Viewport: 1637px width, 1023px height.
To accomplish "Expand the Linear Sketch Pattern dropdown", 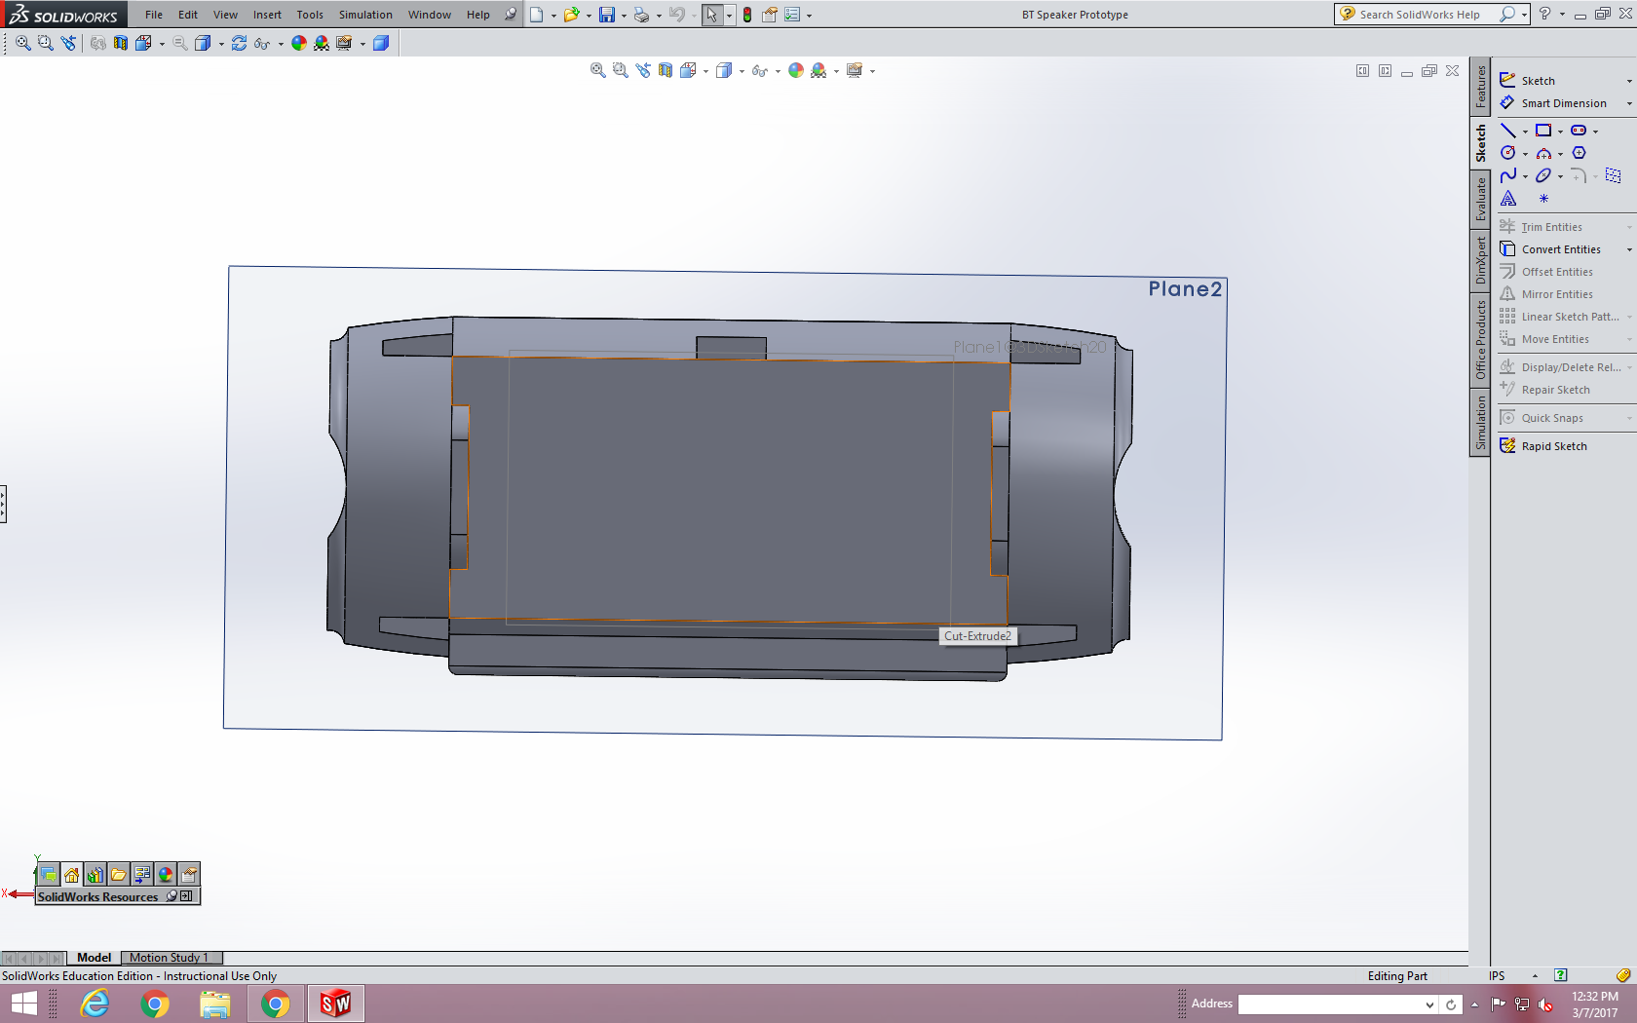I will tap(1627, 317).
